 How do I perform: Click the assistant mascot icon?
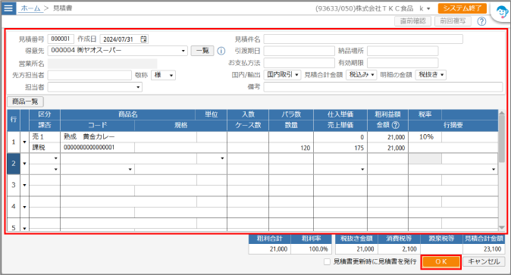pyautogui.click(x=502, y=13)
